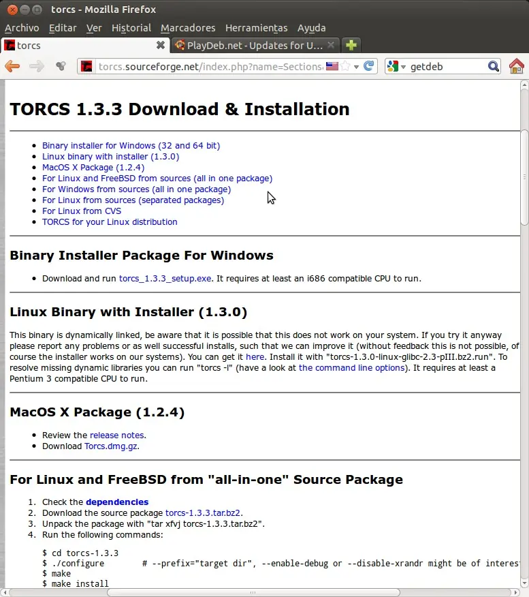Open the For Linux from CVS link
529x597 pixels.
(82, 211)
